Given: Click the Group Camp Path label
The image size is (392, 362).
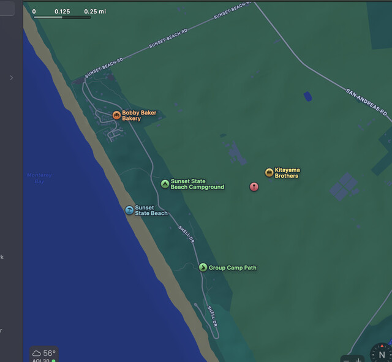Looking at the screenshot, I should (x=233, y=268).
